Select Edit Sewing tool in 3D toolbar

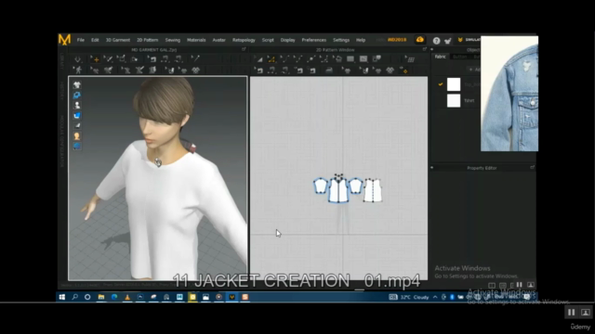(x=152, y=59)
